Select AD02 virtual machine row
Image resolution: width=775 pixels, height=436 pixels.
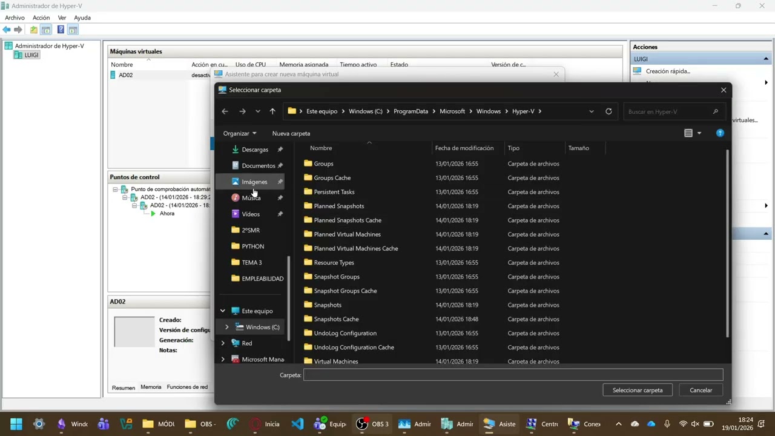coord(160,75)
